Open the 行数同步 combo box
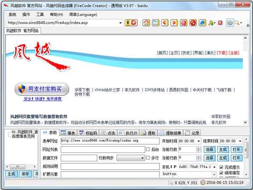The image size is (253, 190). [142, 158]
